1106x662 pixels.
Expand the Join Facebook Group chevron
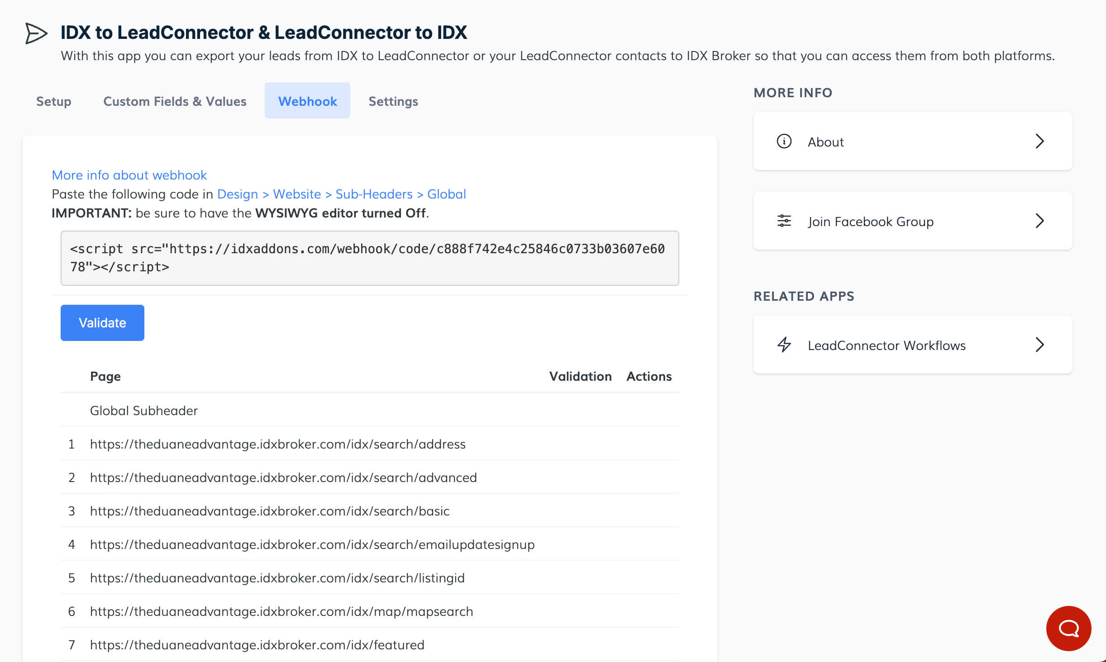click(1039, 221)
